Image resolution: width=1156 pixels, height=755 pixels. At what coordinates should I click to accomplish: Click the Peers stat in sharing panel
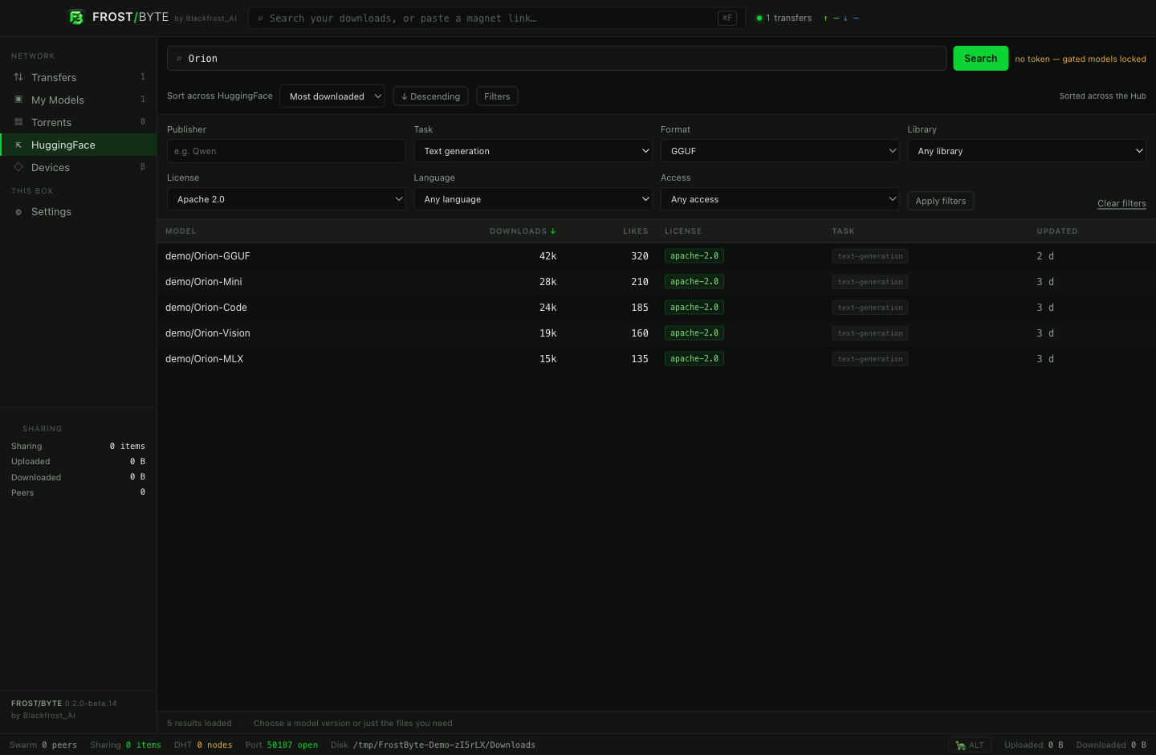tap(79, 493)
